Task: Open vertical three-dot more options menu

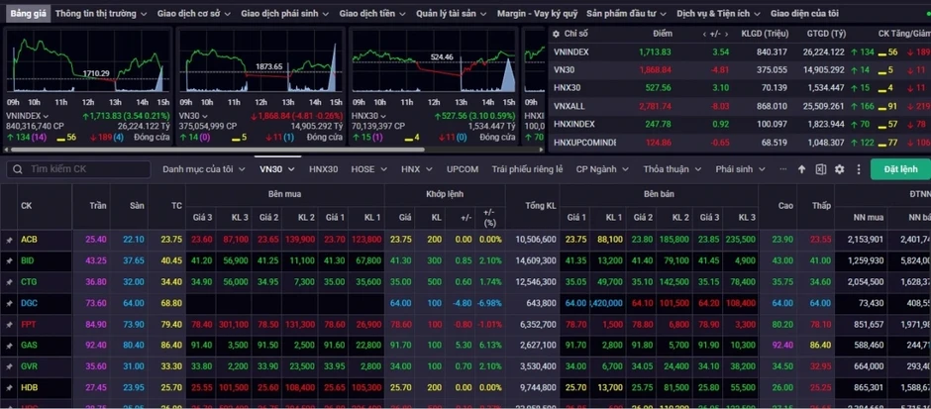Action: tap(859, 169)
